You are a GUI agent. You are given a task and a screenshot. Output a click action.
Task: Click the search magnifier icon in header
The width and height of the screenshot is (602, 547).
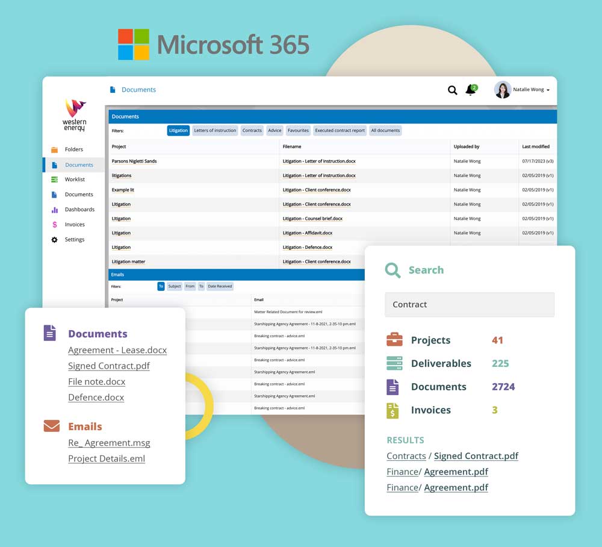point(452,90)
